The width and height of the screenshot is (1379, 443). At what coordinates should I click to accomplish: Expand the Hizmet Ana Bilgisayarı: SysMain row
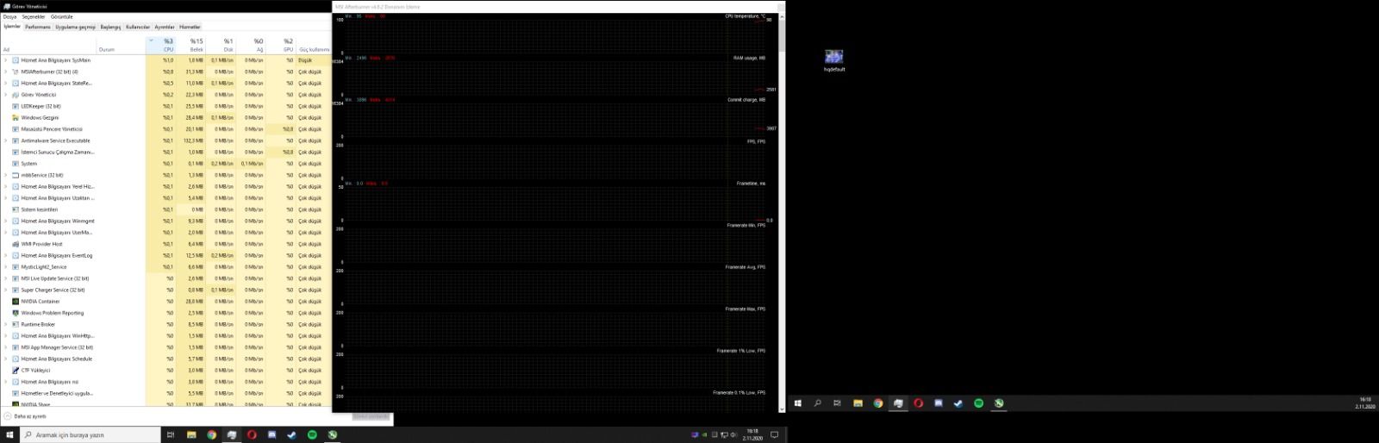5,60
